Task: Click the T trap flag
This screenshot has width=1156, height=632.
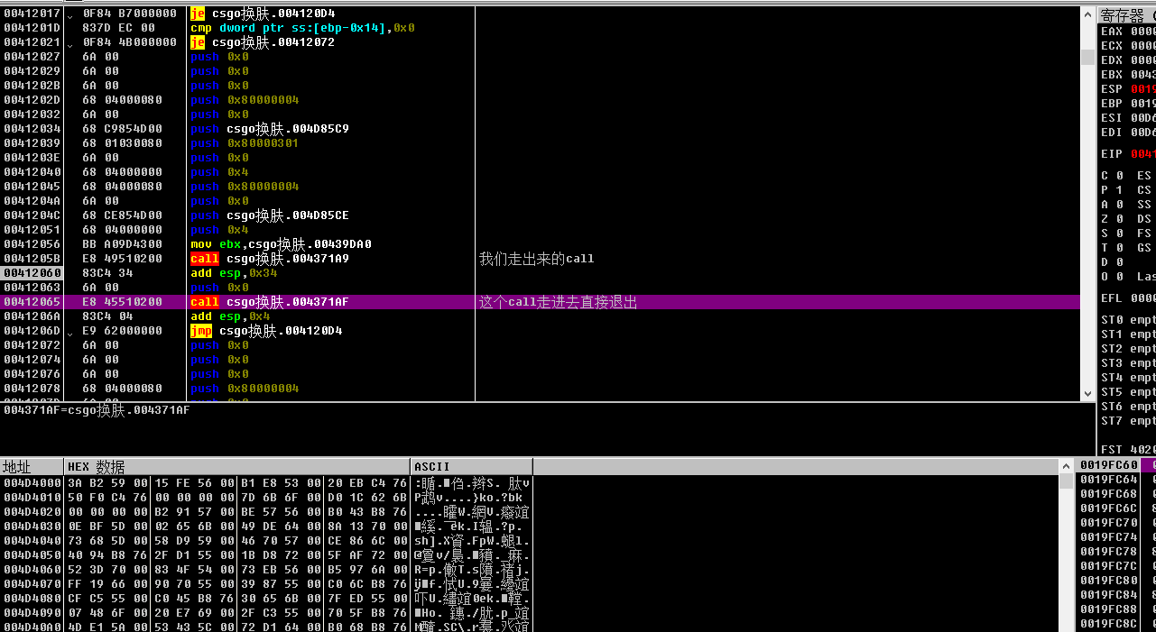Action: click(1112, 248)
